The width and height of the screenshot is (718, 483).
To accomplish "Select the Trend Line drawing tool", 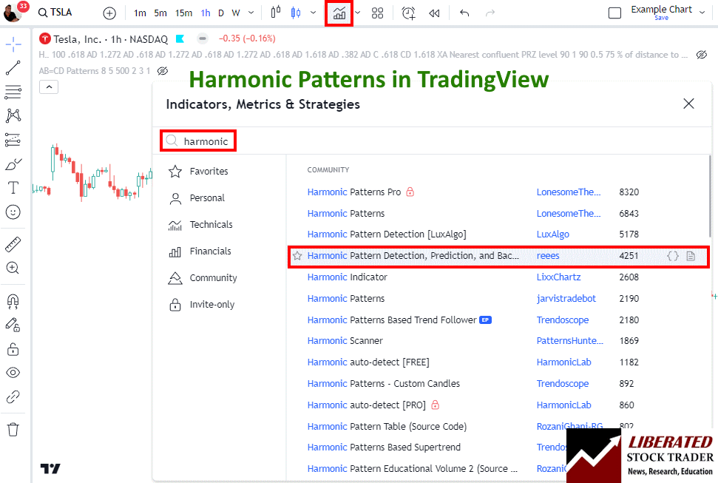I will click(15, 67).
